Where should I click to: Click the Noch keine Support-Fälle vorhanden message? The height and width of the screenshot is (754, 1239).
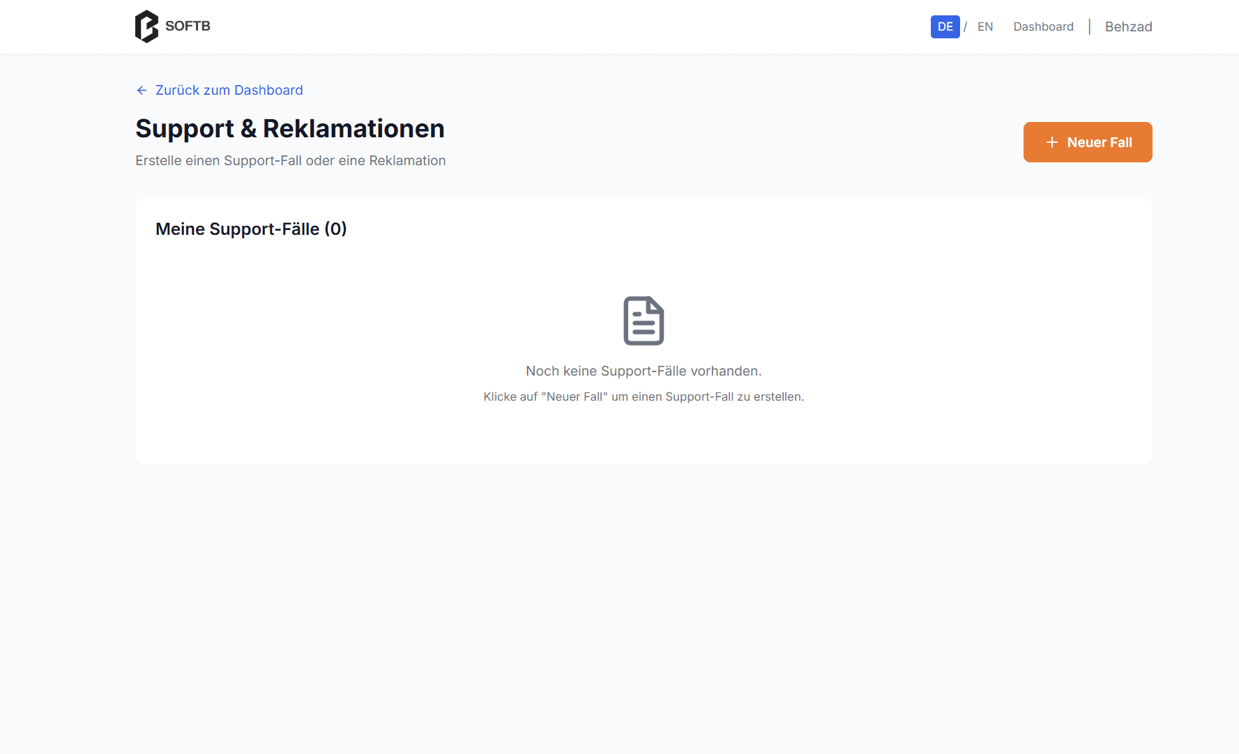click(643, 371)
